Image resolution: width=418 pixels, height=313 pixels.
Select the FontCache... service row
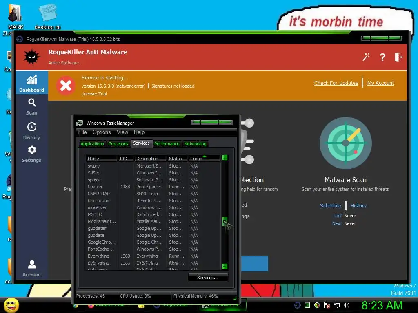pos(153,249)
